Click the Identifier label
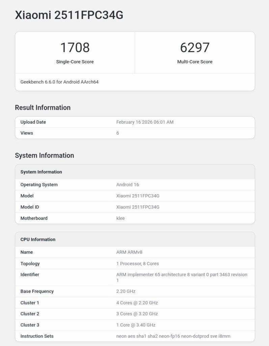269x346 pixels. click(x=30, y=275)
